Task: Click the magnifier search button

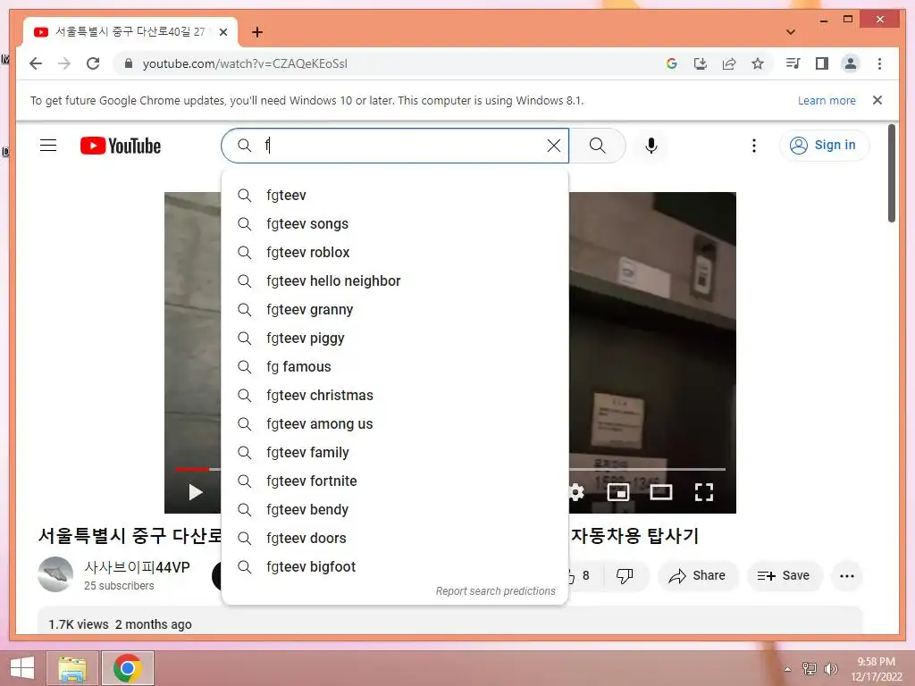Action: tap(597, 146)
